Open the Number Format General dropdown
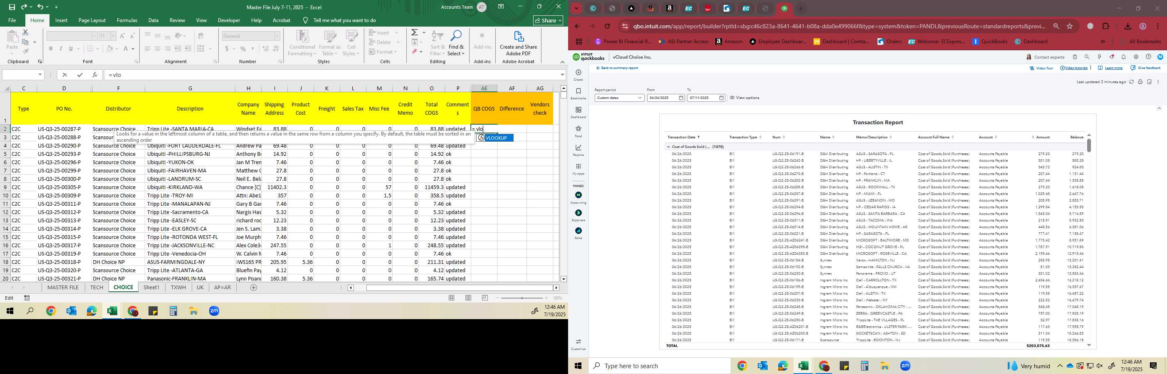1167x374 pixels. coord(277,36)
